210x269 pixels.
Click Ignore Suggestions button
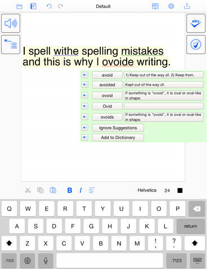pyautogui.click(x=118, y=128)
